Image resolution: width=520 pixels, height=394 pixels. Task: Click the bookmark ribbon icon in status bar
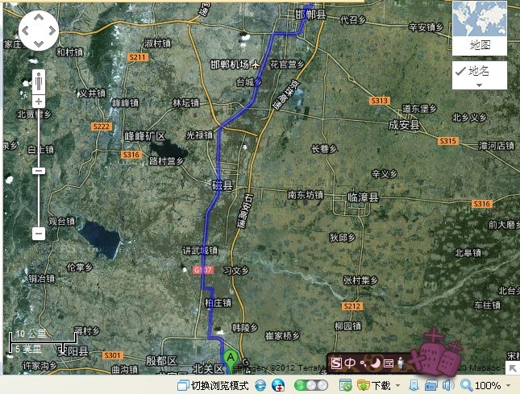point(414,385)
